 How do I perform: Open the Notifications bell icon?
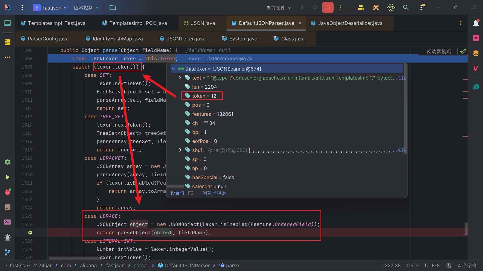(476, 23)
